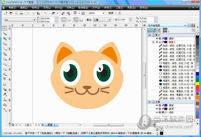This screenshot has height=137, width=201.
Task: Set page to landscape orientation
Action: click(69, 20)
